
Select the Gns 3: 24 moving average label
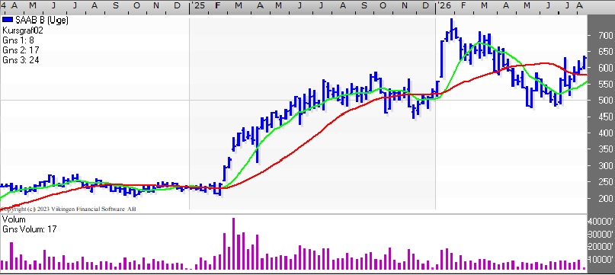(21, 59)
